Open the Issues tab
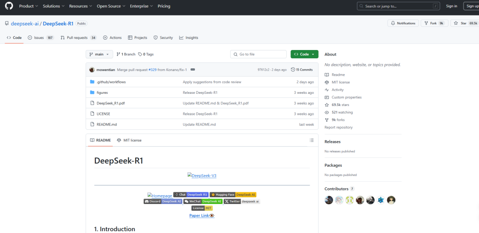 (x=41, y=38)
